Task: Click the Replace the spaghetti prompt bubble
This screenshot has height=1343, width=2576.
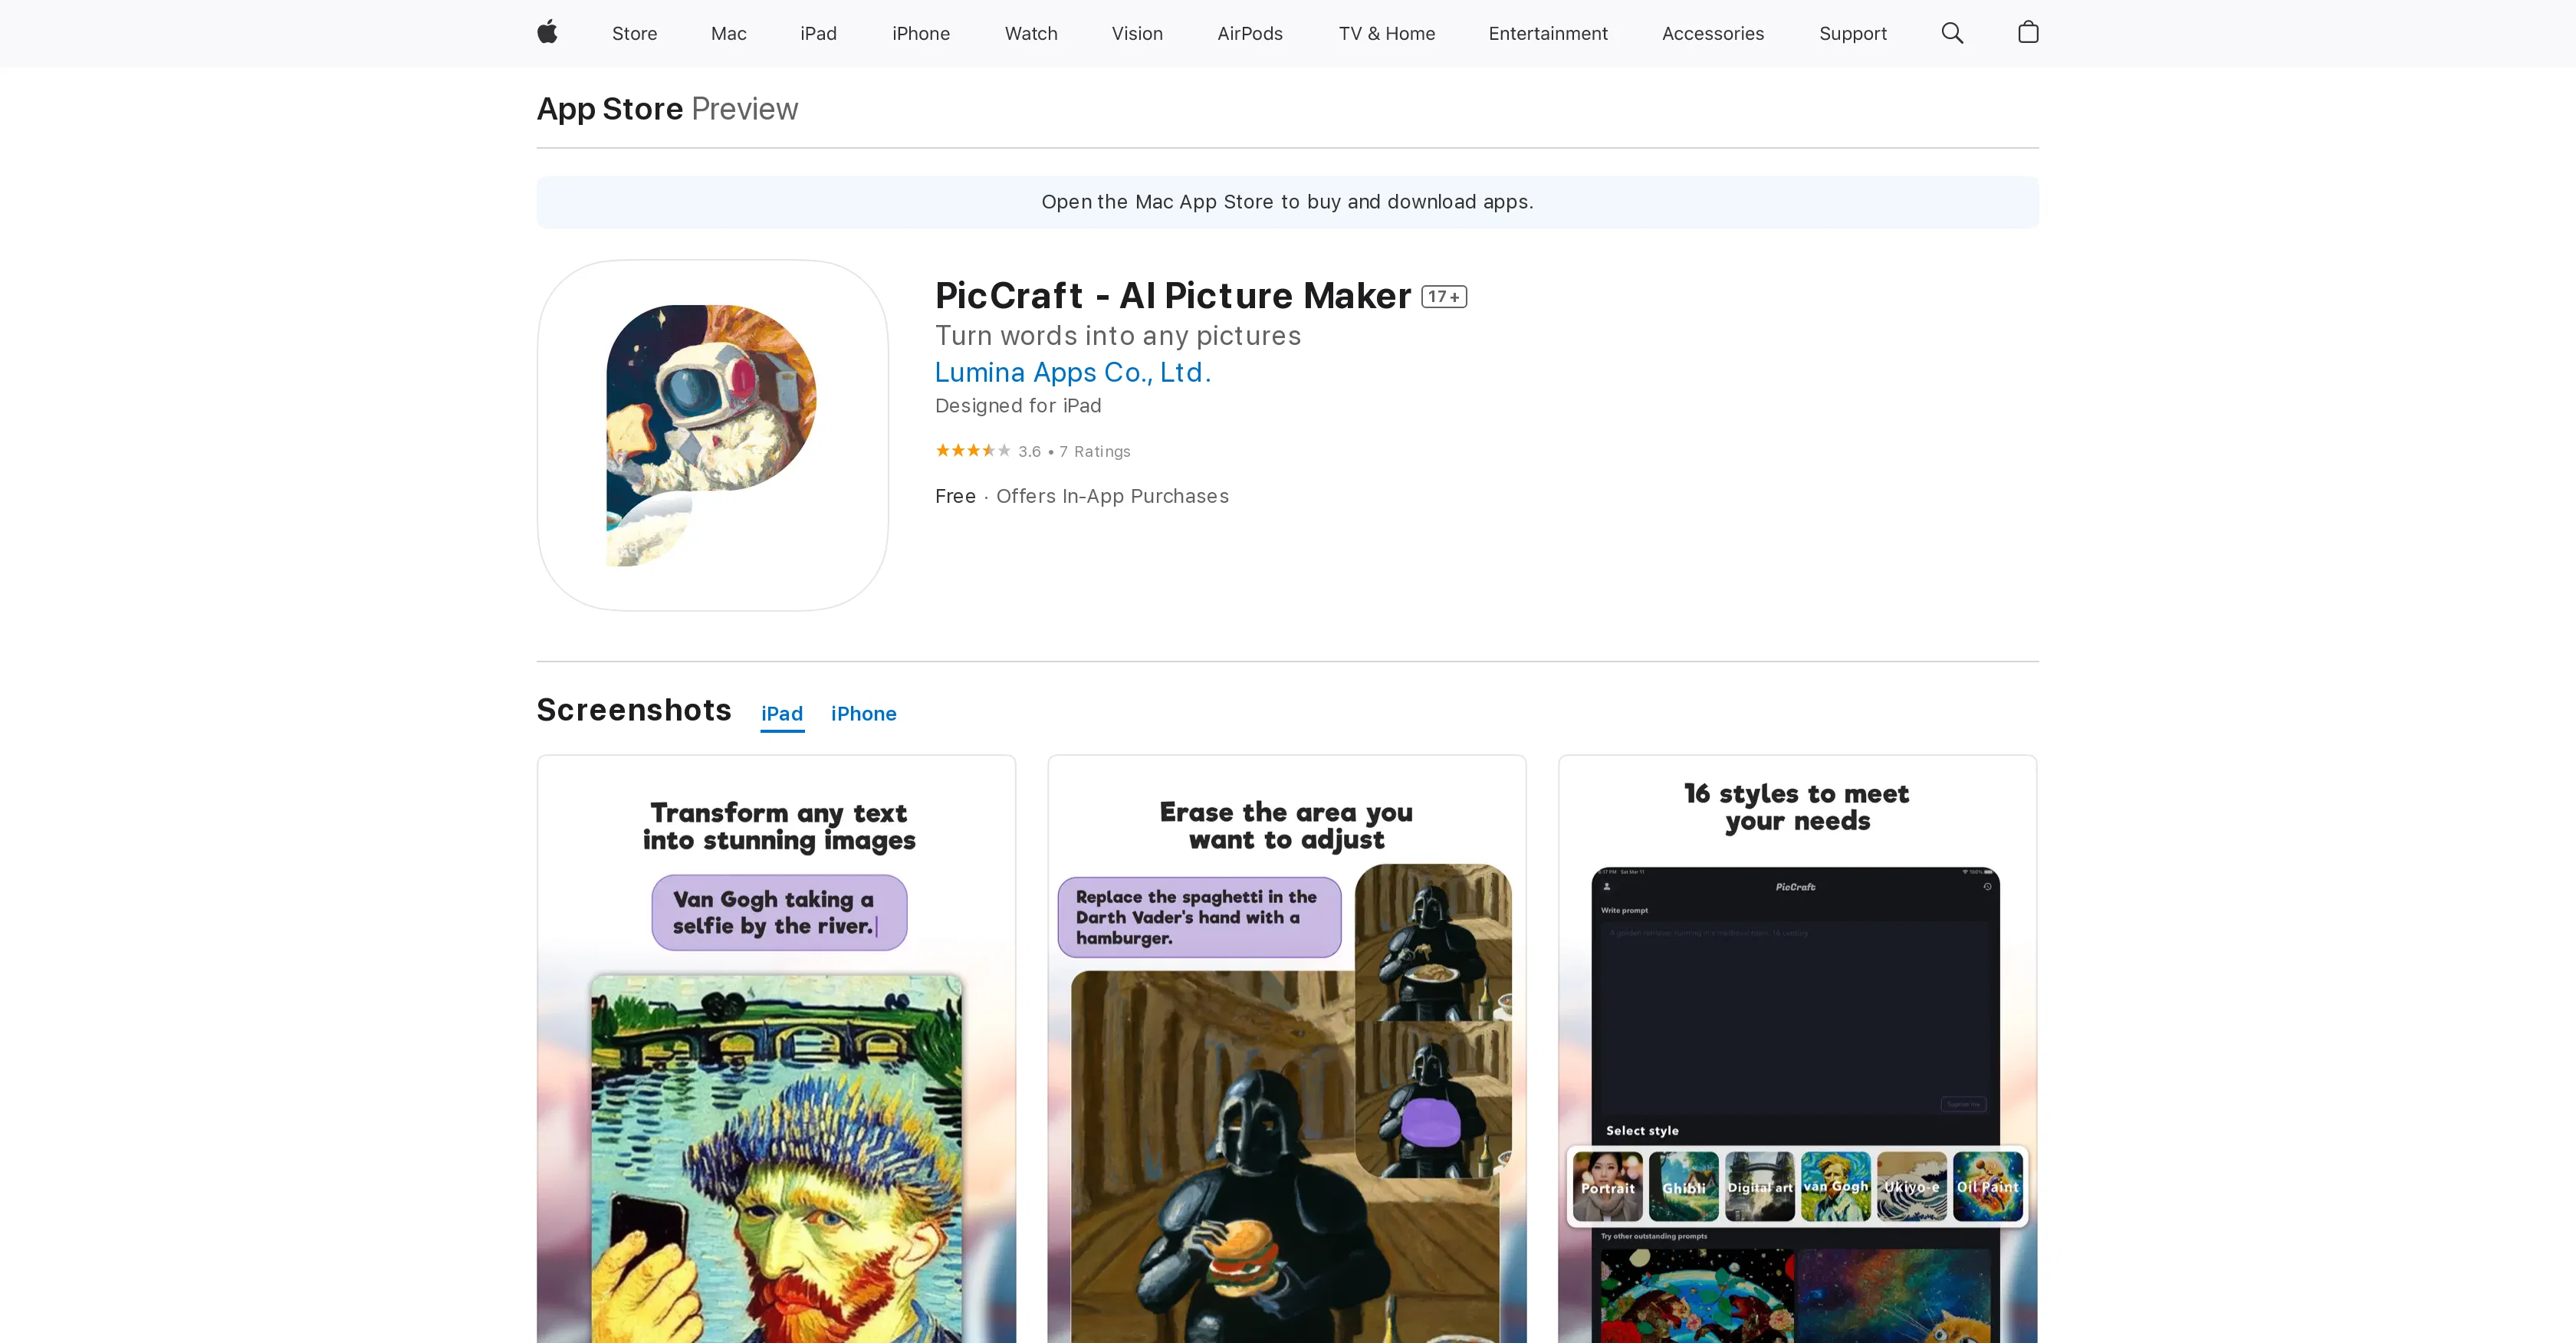Action: click(1199, 917)
